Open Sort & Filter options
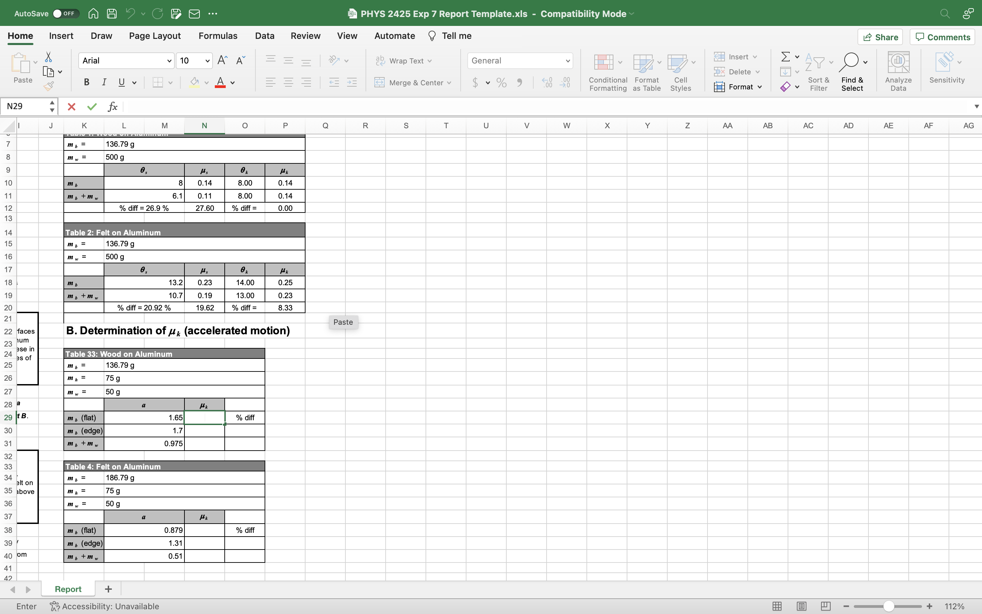982x614 pixels. tap(818, 72)
